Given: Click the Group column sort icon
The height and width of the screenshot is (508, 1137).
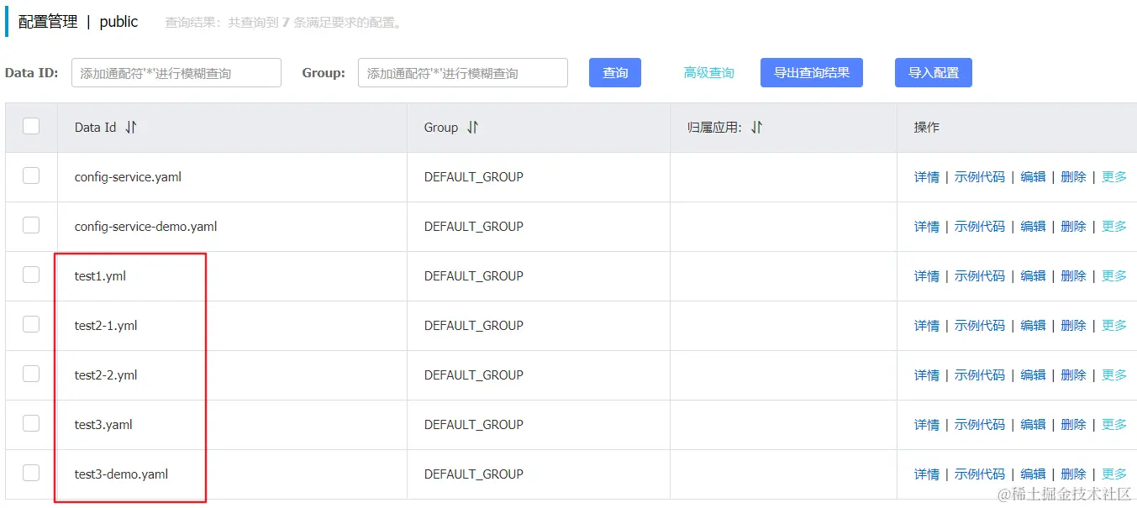Looking at the screenshot, I should [472, 128].
